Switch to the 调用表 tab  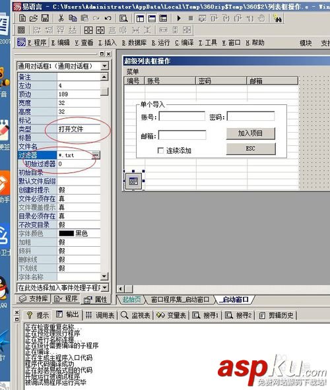[100, 315]
